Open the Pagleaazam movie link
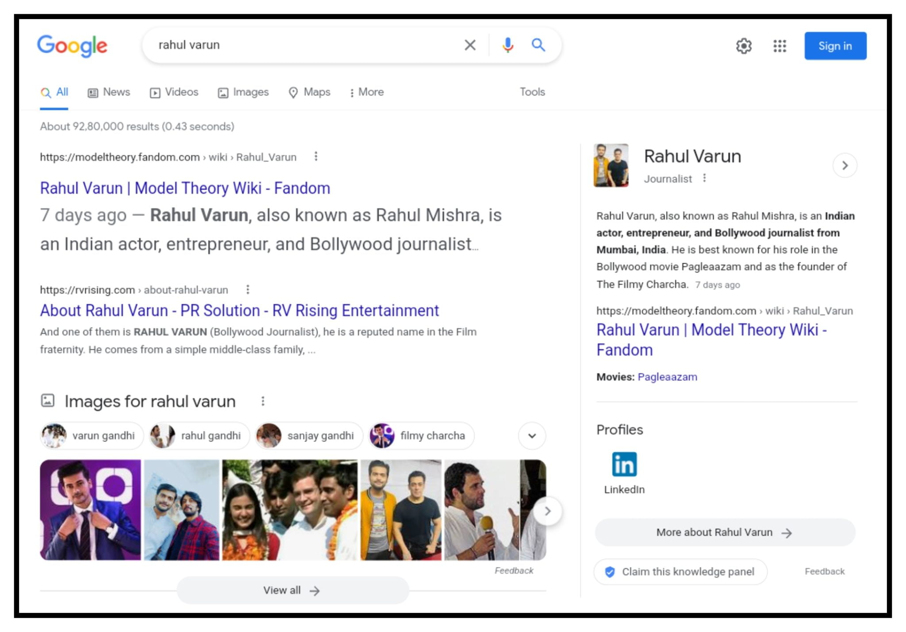This screenshot has height=632, width=906. click(667, 377)
